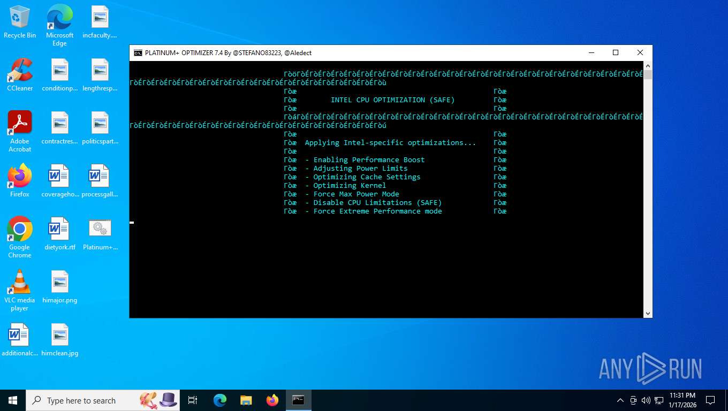Click the console window system menu icon
The height and width of the screenshot is (411, 728).
coord(138,52)
